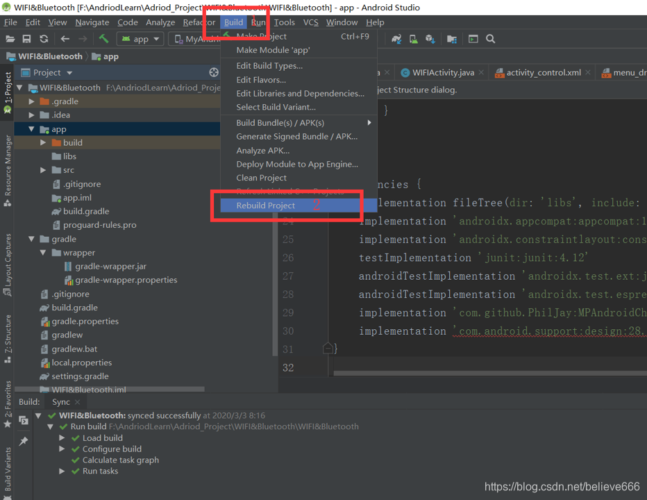Collapse the code fold marker at line 31
Screen dimensions: 647x500
(x=328, y=349)
